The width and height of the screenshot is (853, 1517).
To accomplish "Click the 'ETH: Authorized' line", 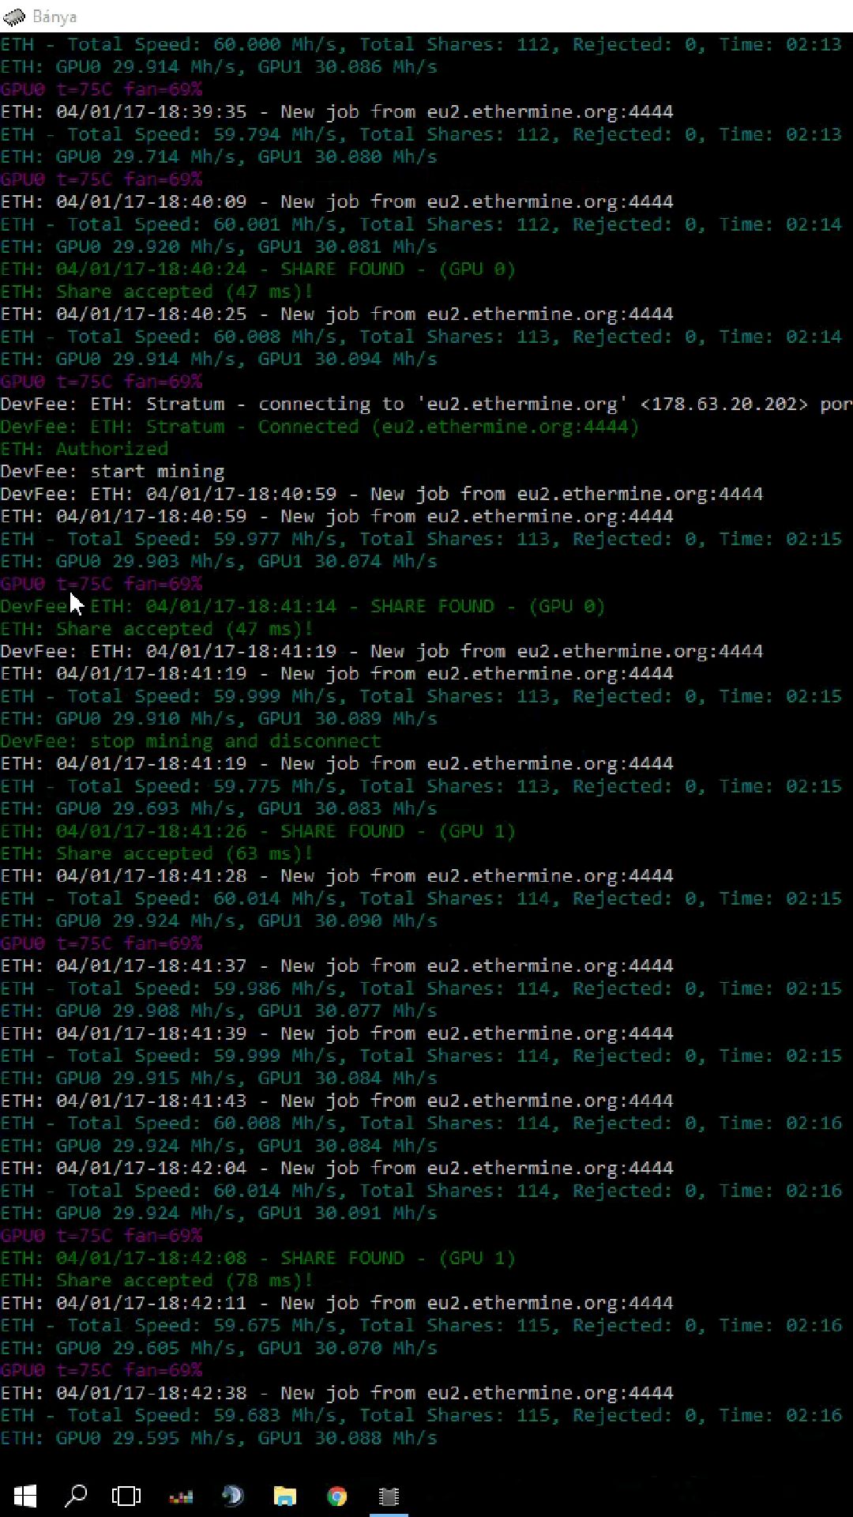I will [x=85, y=449].
